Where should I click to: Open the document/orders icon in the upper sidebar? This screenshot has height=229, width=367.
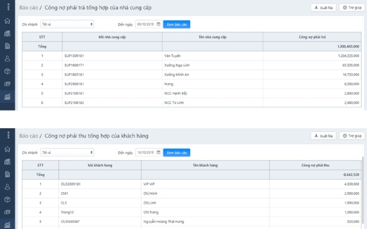[7, 46]
